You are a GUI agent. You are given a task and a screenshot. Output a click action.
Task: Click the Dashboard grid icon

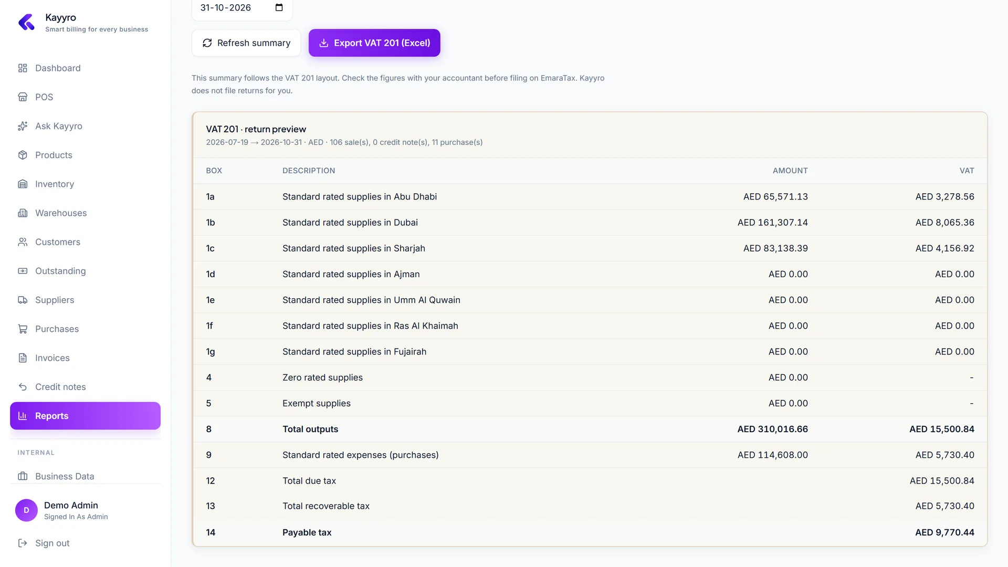23,68
